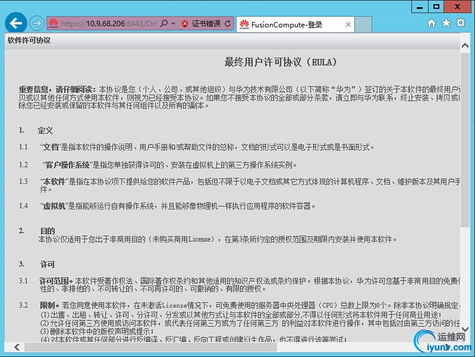Click the horizontal scrollbar thumb
Screen dimensions: 475x357
click(x=150, y=347)
